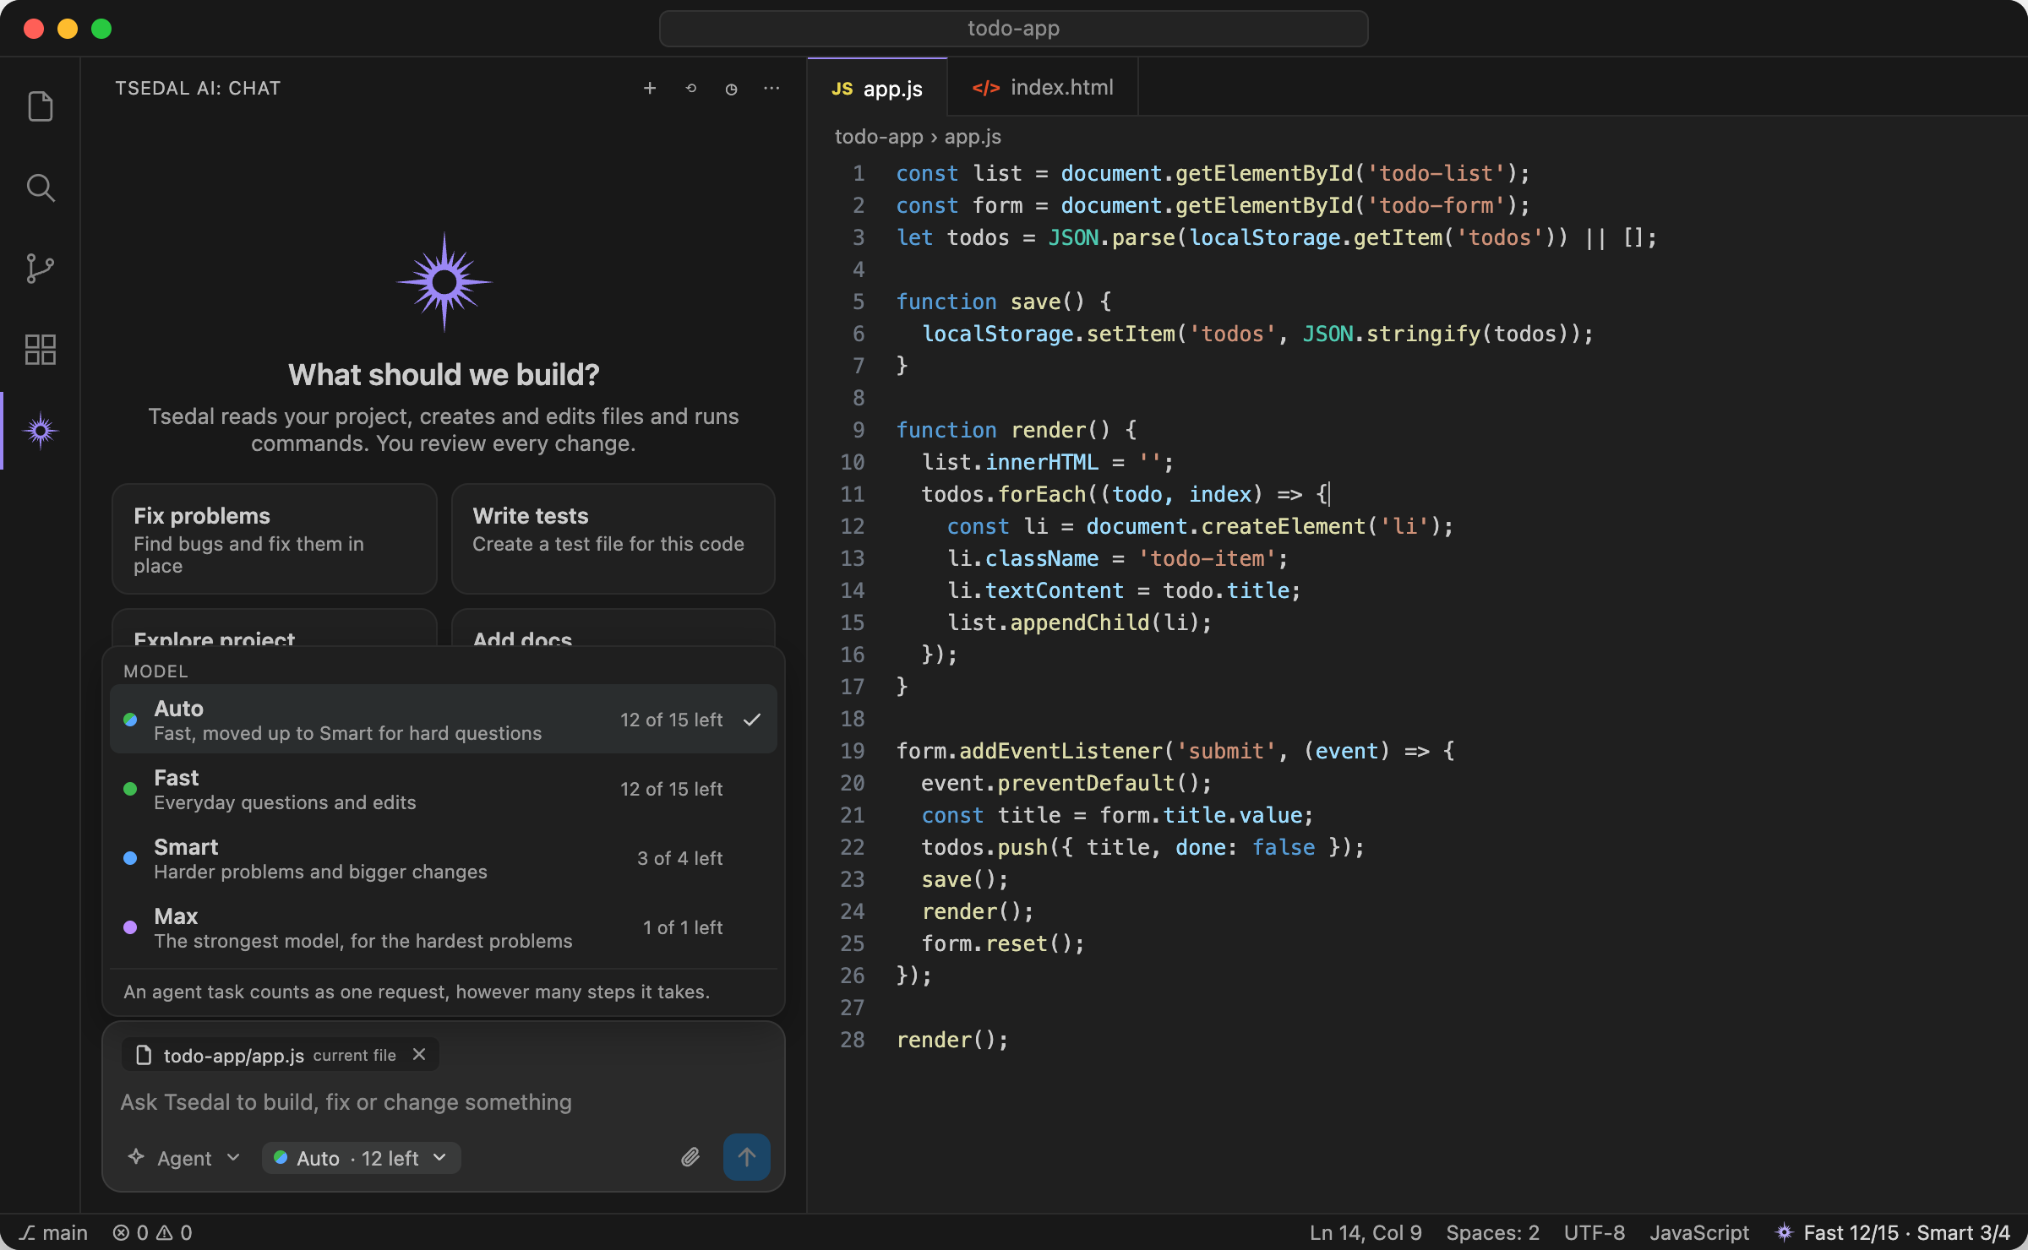Viewport: 2028px width, 1250px height.
Task: Click the git branch main in status bar
Action: point(53,1233)
